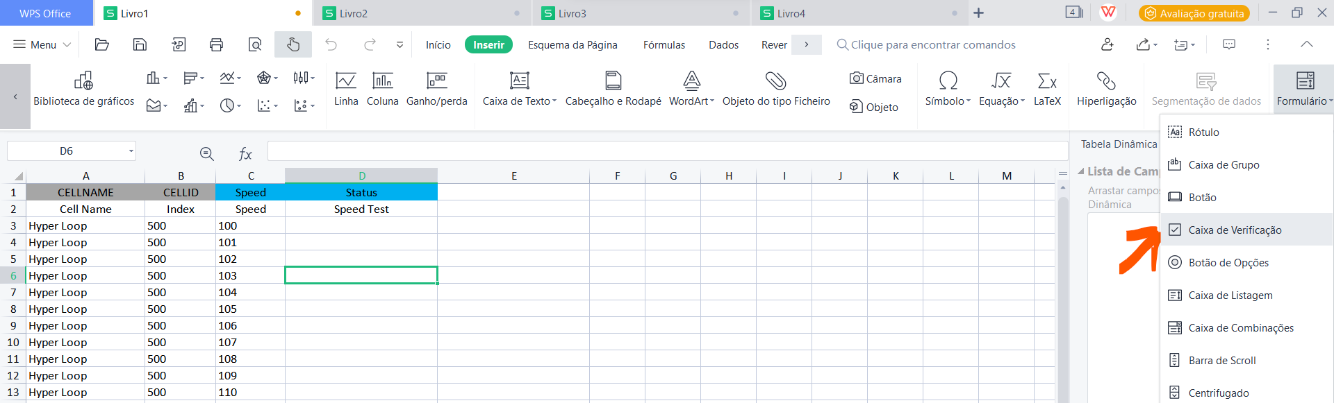Click the command search field

(926, 45)
